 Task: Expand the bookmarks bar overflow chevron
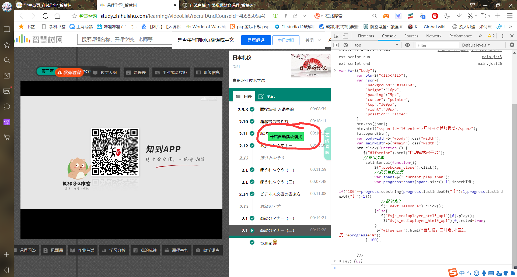click(511, 27)
